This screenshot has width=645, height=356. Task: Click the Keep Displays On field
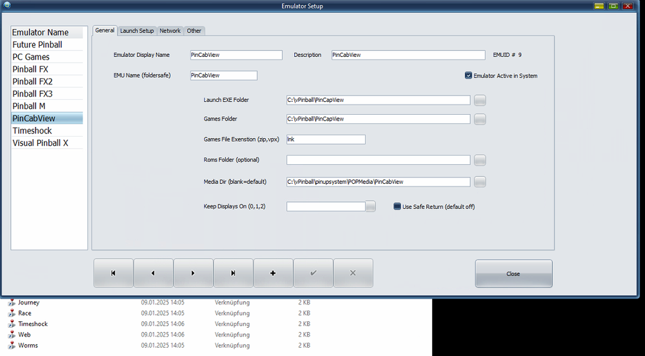pyautogui.click(x=326, y=206)
